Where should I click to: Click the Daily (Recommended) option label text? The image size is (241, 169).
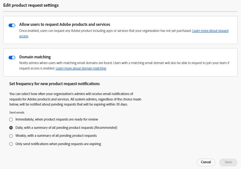pos(66,128)
